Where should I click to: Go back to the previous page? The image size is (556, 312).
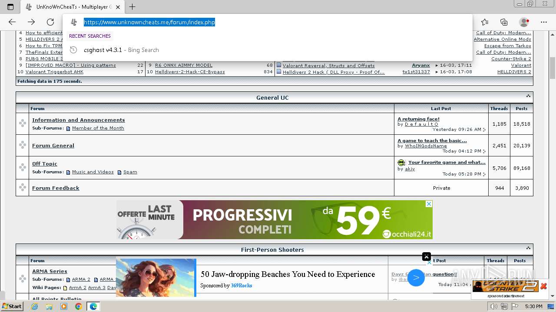[12, 22]
